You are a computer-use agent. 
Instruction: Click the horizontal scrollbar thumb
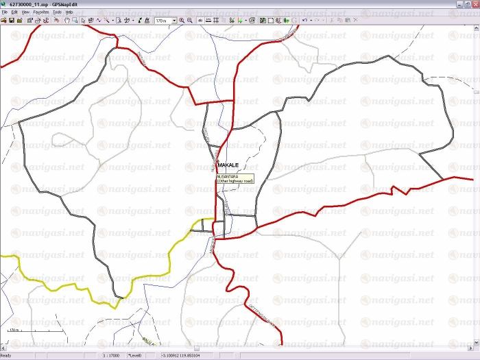[196, 348]
